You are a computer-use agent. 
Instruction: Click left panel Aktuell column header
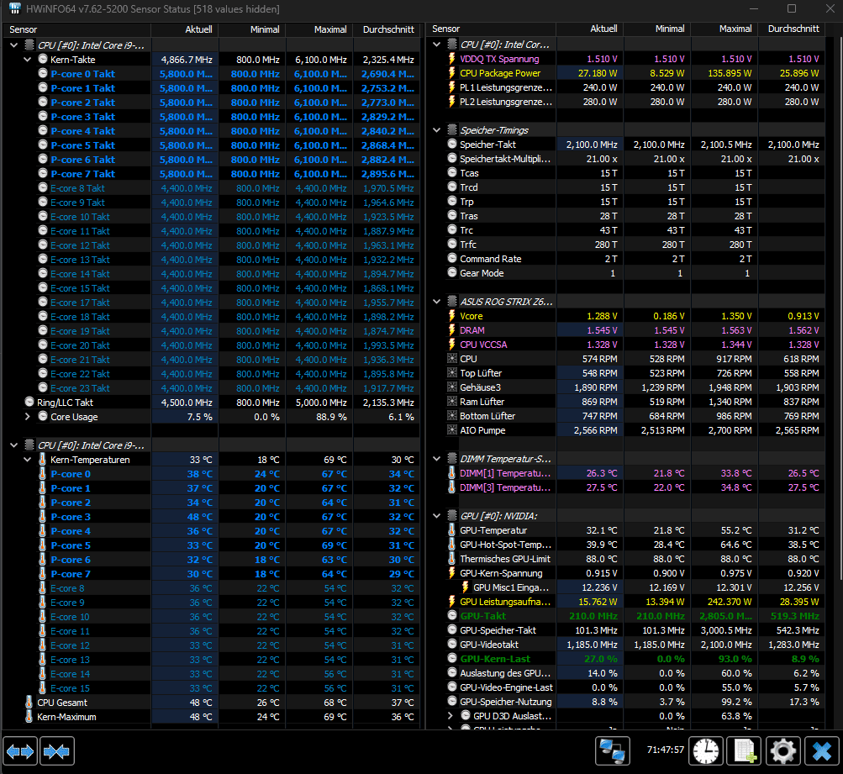184,29
